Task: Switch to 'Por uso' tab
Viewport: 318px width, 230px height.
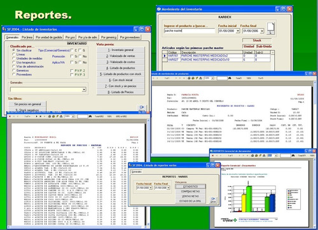Action: (x=70, y=37)
